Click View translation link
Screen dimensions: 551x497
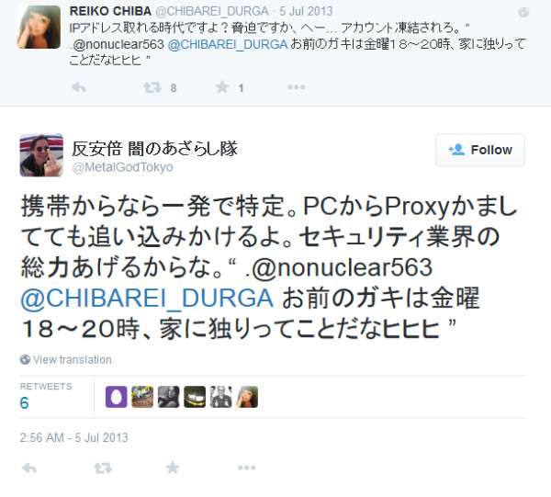[72, 359]
